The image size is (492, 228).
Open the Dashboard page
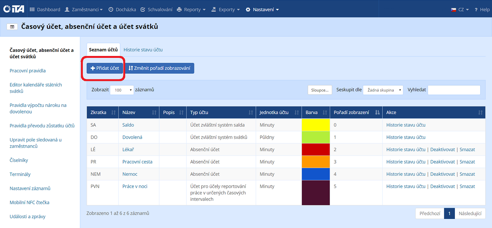coord(45,10)
